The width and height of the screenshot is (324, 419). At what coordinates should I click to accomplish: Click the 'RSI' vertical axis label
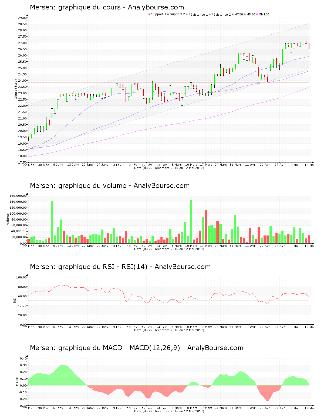15,300
